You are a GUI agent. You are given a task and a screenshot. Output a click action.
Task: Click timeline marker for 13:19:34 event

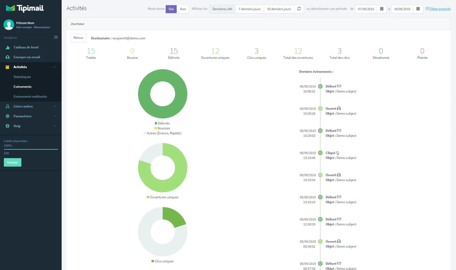tap(320, 175)
